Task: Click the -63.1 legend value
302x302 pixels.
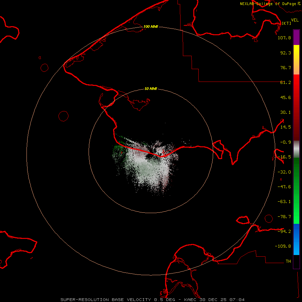Action: point(284,202)
